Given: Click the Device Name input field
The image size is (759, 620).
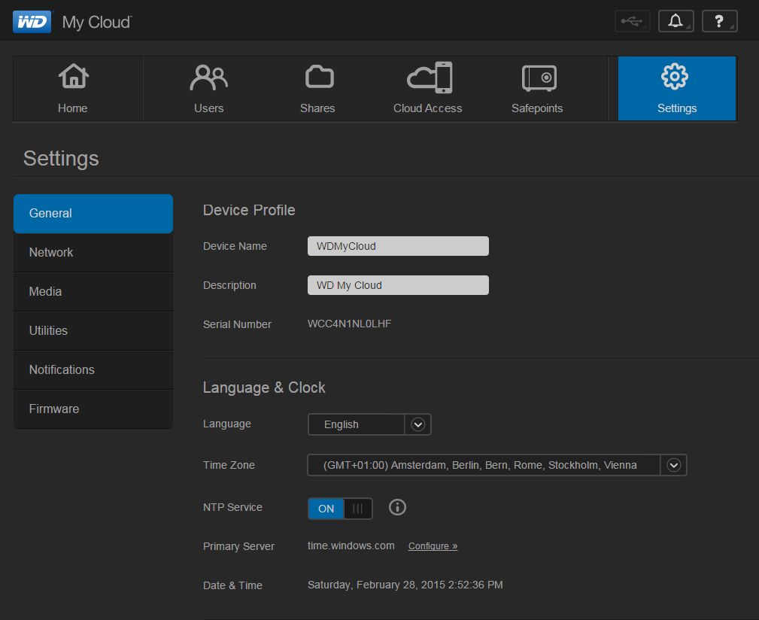Looking at the screenshot, I should (x=398, y=246).
